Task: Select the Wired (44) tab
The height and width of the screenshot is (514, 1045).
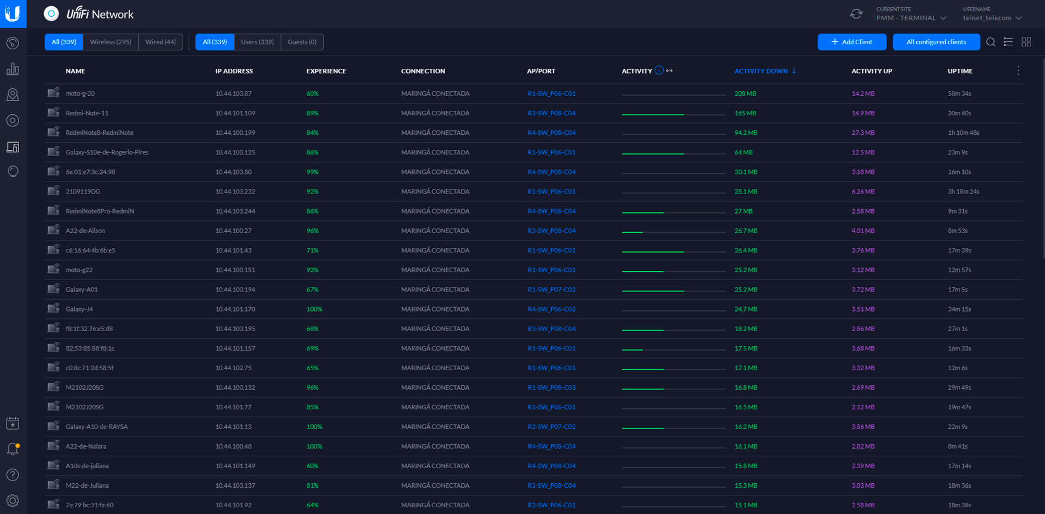Action: click(x=160, y=42)
